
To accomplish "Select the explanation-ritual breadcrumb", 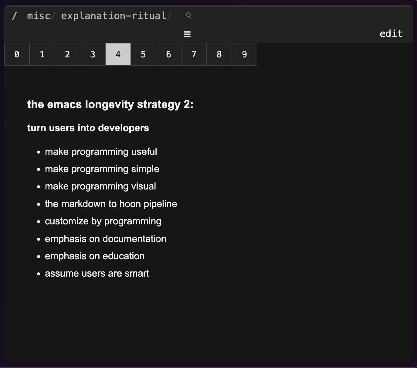I will [114, 16].
